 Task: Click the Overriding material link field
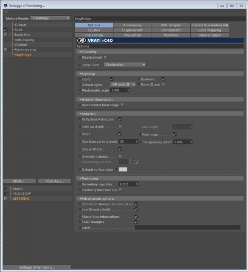click(x=124, y=161)
